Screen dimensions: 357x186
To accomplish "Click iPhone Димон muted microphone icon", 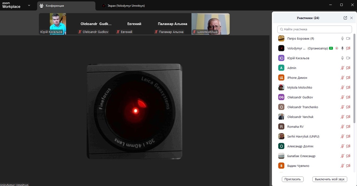I will pos(342,78).
